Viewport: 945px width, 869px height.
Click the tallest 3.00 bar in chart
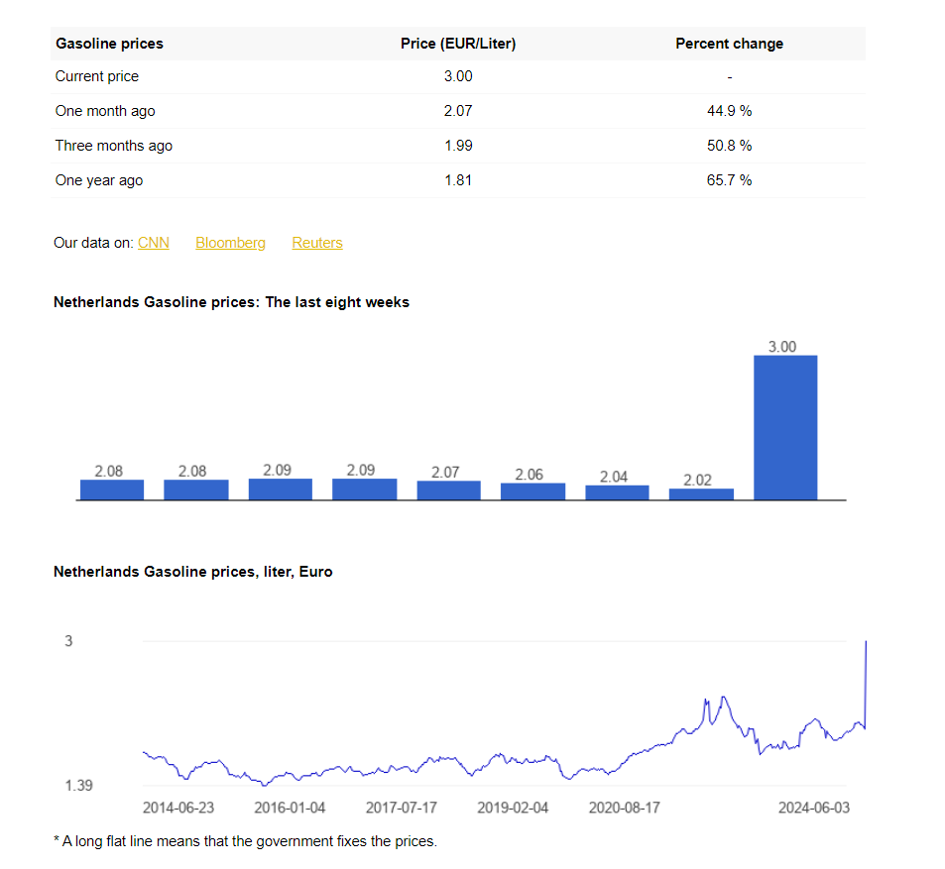(785, 427)
